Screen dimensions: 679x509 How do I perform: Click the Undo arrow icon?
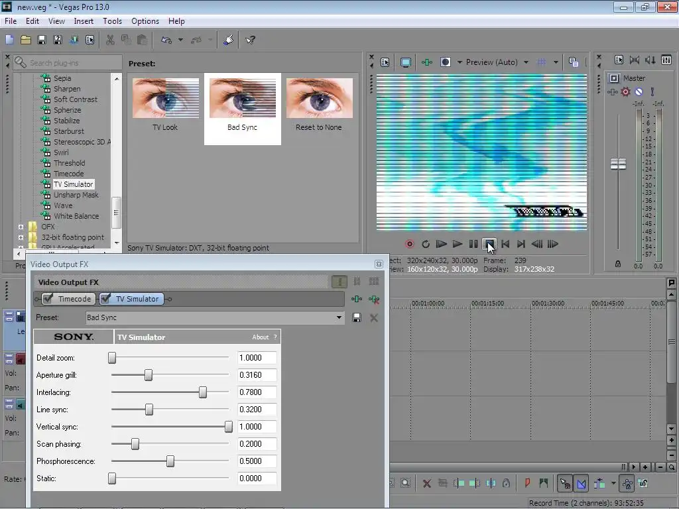[x=166, y=40]
